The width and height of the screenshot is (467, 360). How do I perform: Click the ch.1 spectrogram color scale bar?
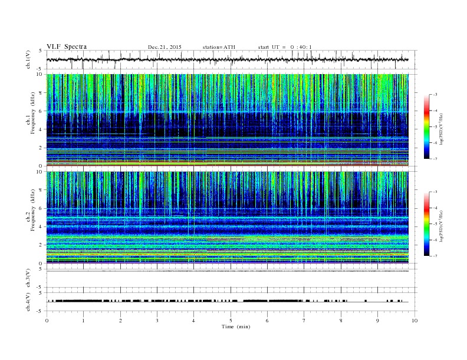point(426,126)
